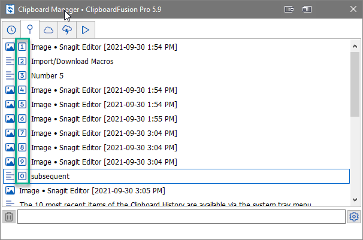Select the Image Snagit Editor 1:55 PM entry

(104, 119)
